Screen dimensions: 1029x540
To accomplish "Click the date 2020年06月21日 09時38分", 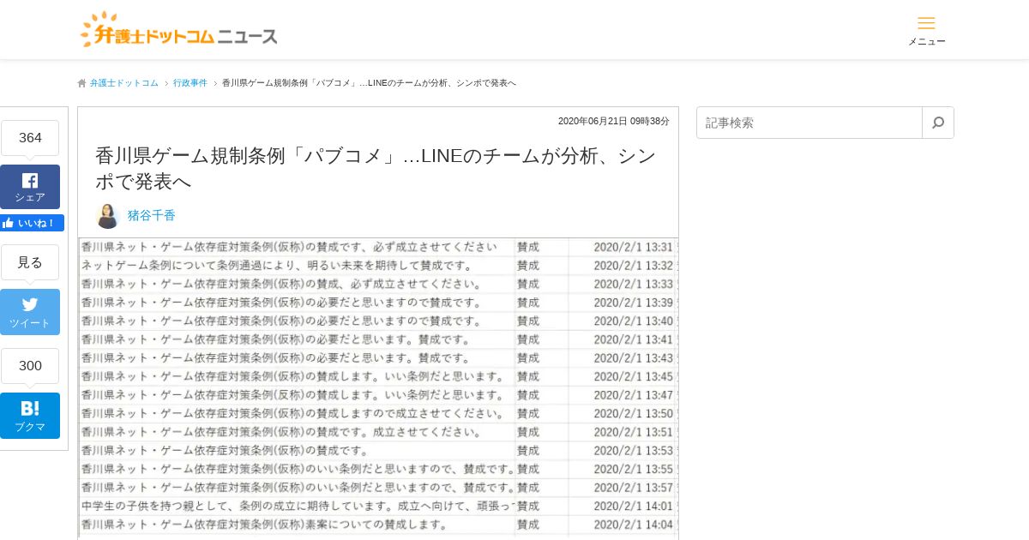I will (x=614, y=121).
